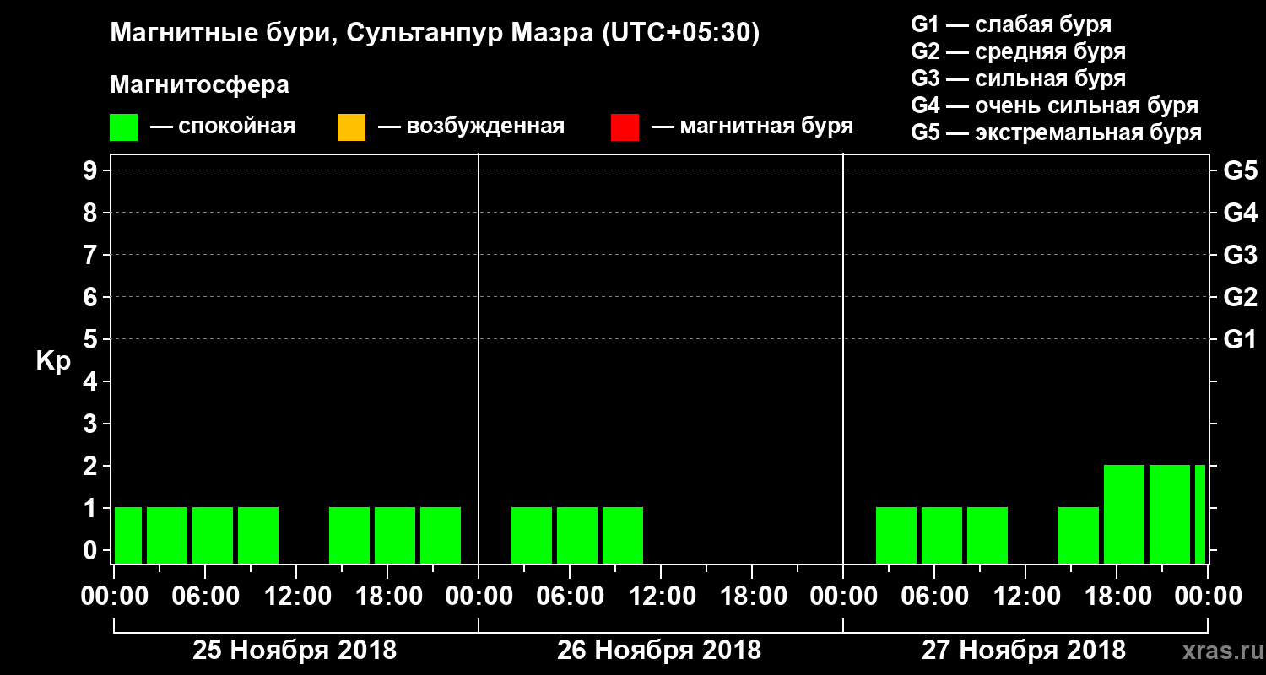Click the 'Kp' axis label
Viewport: 1266px width, 675px height.
pyautogui.click(x=53, y=361)
